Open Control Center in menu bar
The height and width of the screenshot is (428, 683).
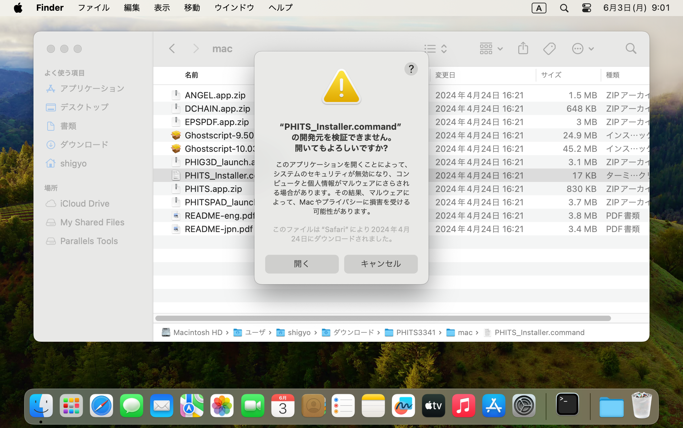click(x=587, y=8)
